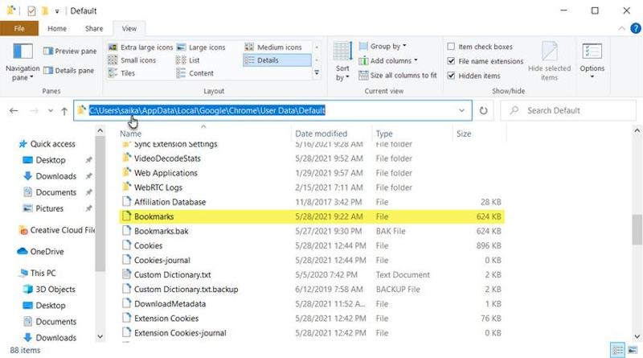This screenshot has width=643, height=358.
Task: Click the Options icon in ribbon
Action: click(592, 51)
